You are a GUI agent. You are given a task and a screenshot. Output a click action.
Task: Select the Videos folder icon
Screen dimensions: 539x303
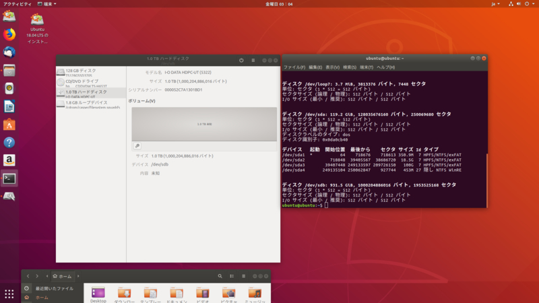click(203, 295)
